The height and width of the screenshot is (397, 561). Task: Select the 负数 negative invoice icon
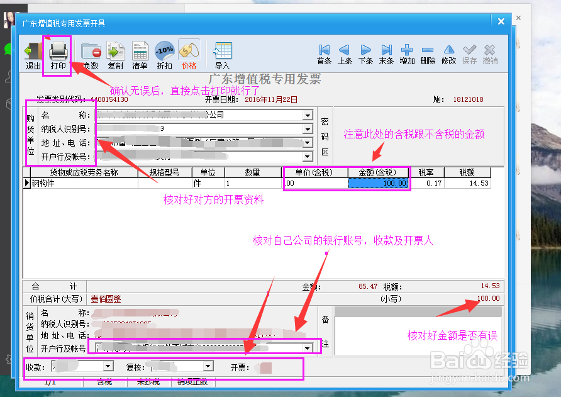91,55
